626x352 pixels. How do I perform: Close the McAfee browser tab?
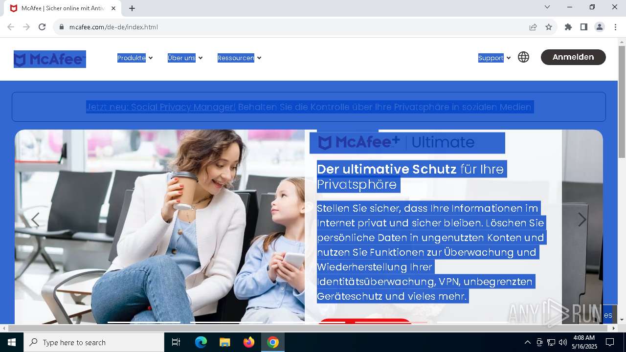(x=113, y=8)
